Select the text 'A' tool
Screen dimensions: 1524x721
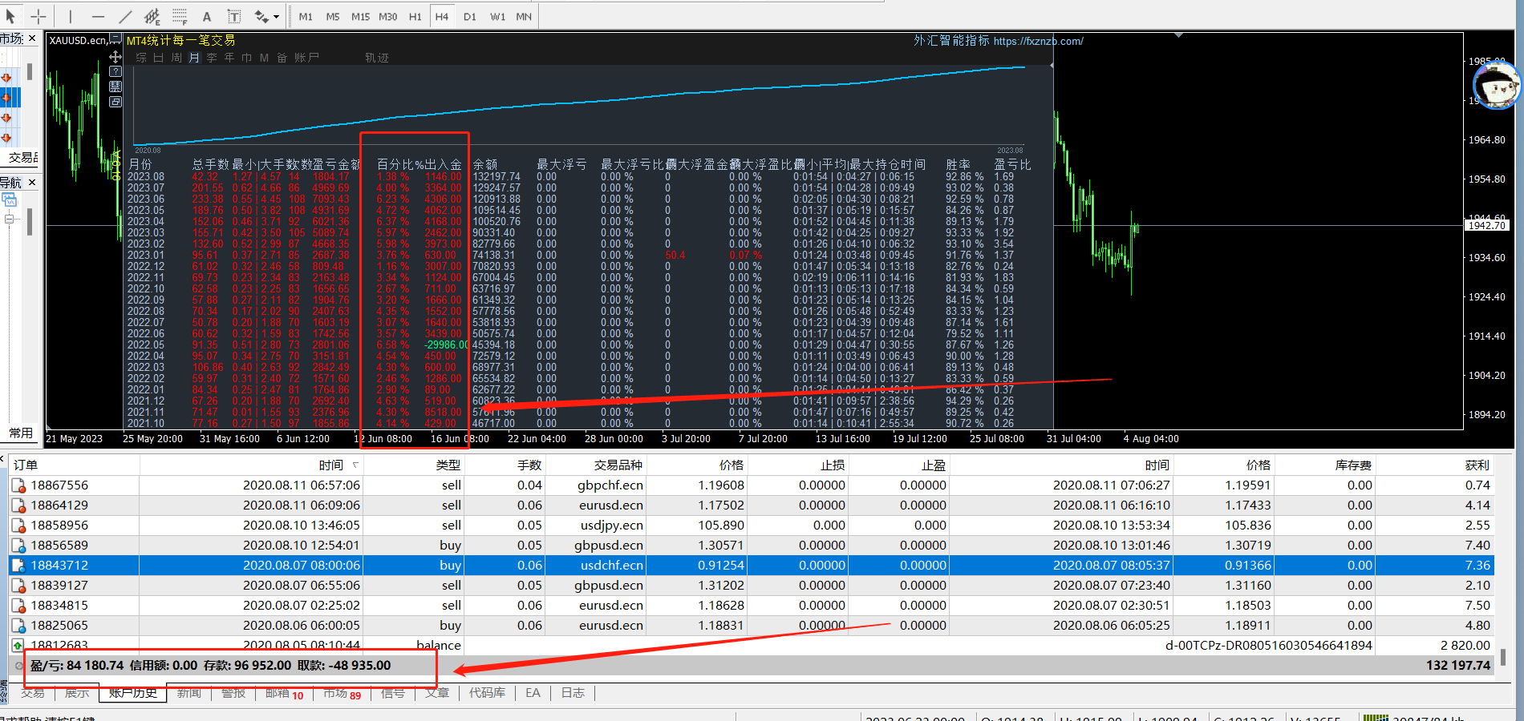click(x=207, y=16)
